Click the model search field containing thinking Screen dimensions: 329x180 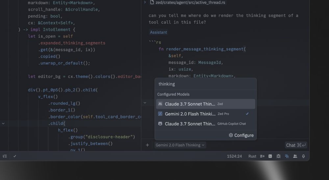[x=205, y=84]
